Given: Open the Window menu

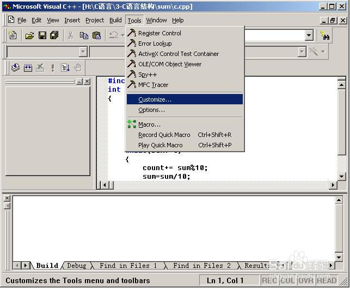Looking at the screenshot, I should pos(156,20).
